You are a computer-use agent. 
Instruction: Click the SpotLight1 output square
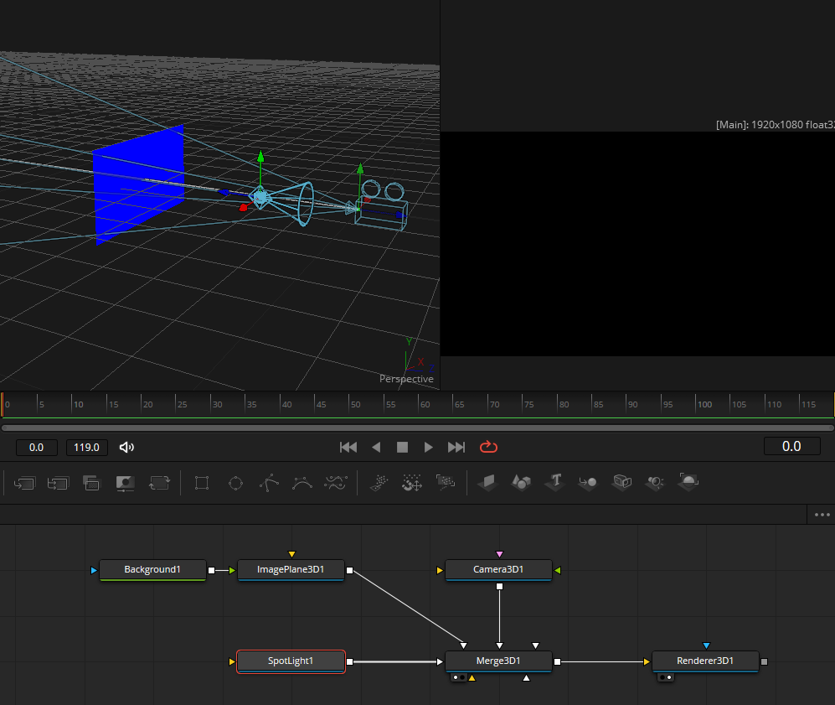tap(350, 662)
